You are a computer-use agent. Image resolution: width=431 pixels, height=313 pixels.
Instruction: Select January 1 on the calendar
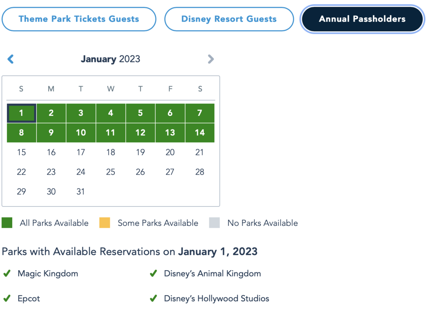click(21, 113)
